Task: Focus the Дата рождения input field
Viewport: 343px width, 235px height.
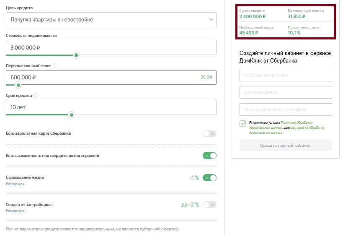Action: pyautogui.click(x=286, y=92)
